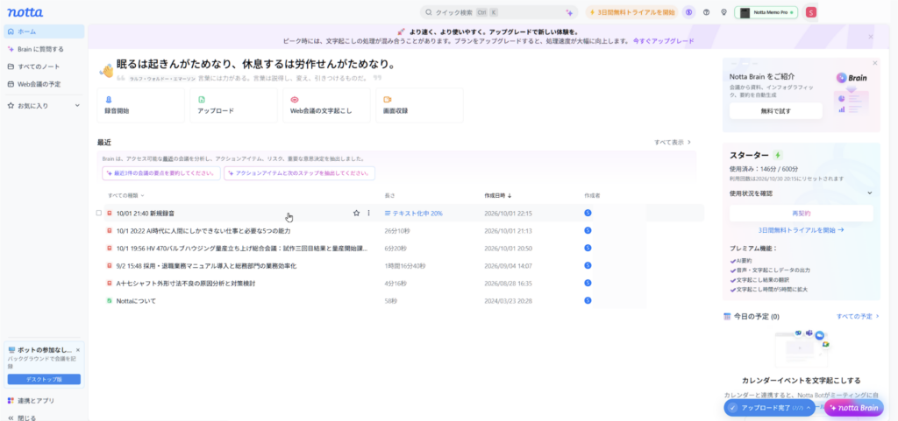Click the lightbulb tips icon in header
This screenshot has height=421, width=898.
point(723,12)
